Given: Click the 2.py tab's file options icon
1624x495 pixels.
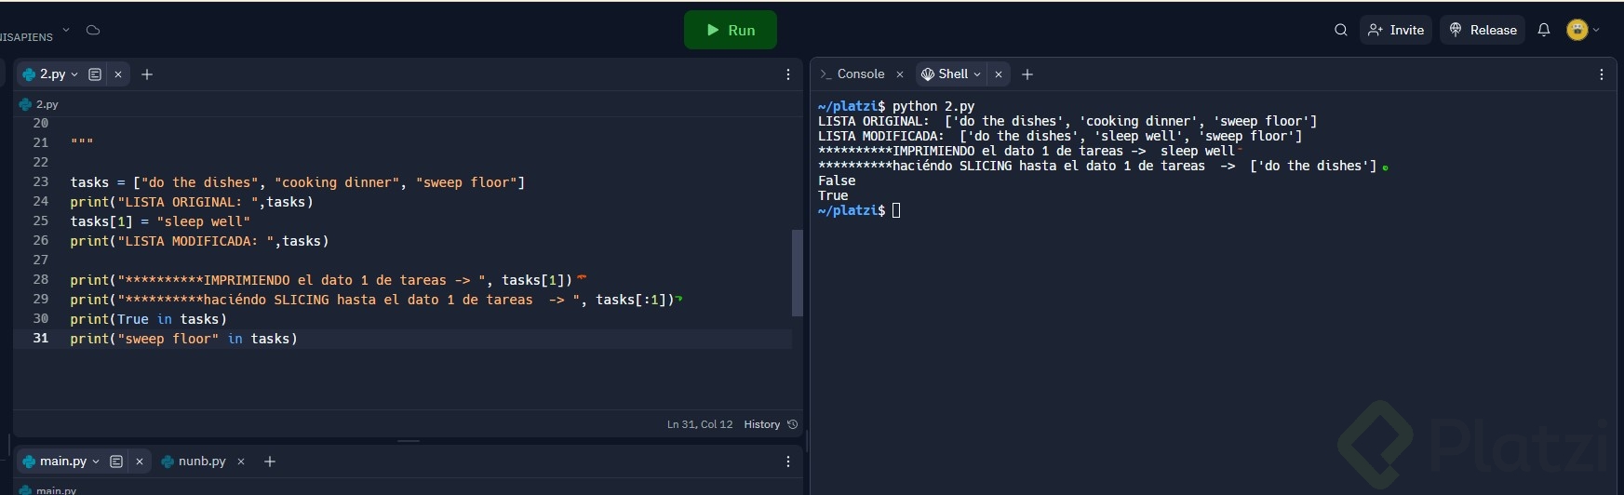Looking at the screenshot, I should tap(95, 74).
